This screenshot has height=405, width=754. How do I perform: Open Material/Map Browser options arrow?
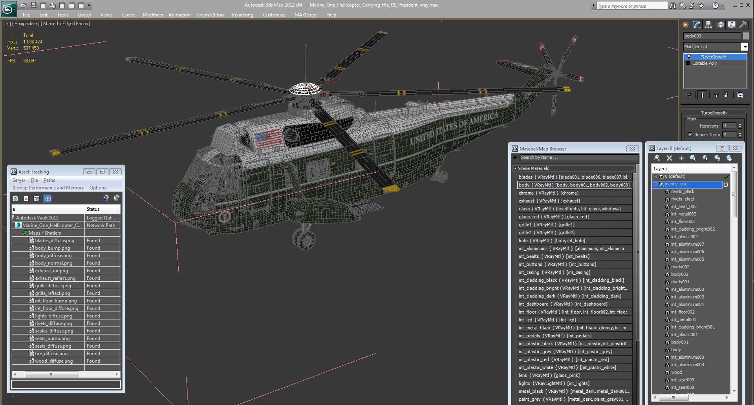[x=515, y=157]
